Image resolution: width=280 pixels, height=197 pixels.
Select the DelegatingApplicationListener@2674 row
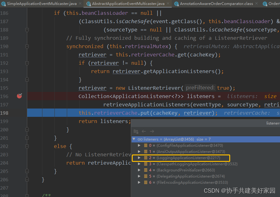(x=206, y=176)
